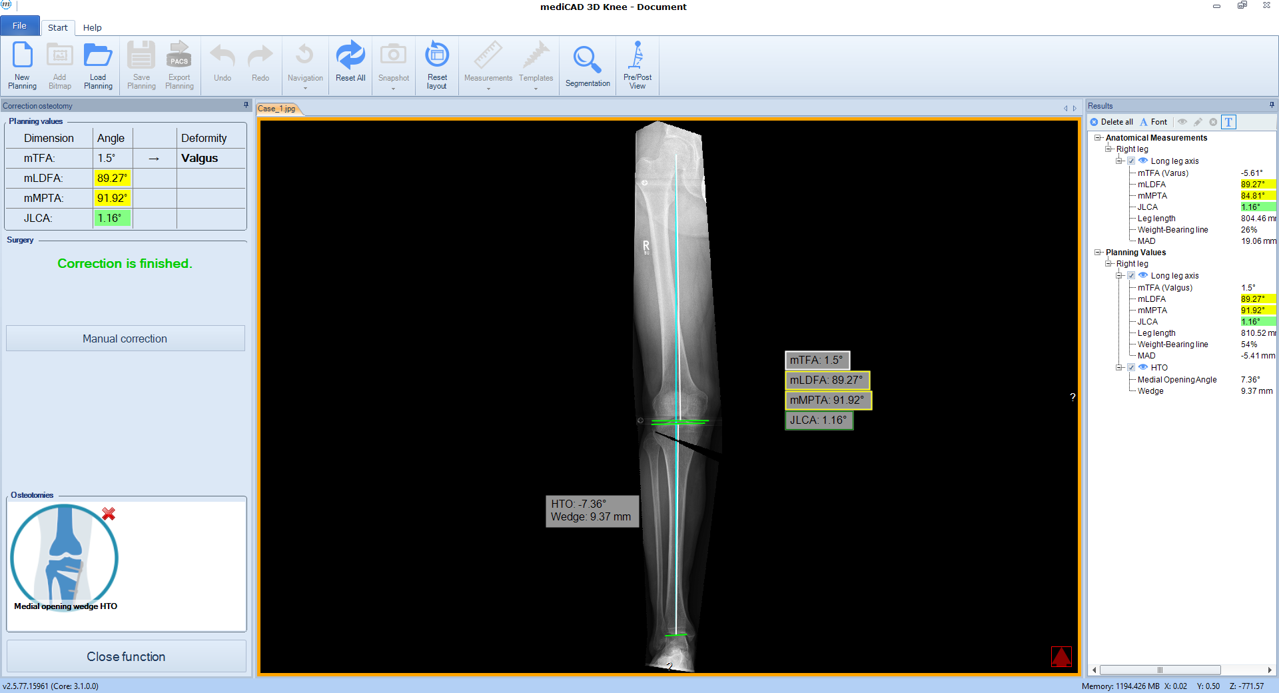1279x693 pixels.
Task: Switch to Pre/Post View
Action: click(638, 64)
